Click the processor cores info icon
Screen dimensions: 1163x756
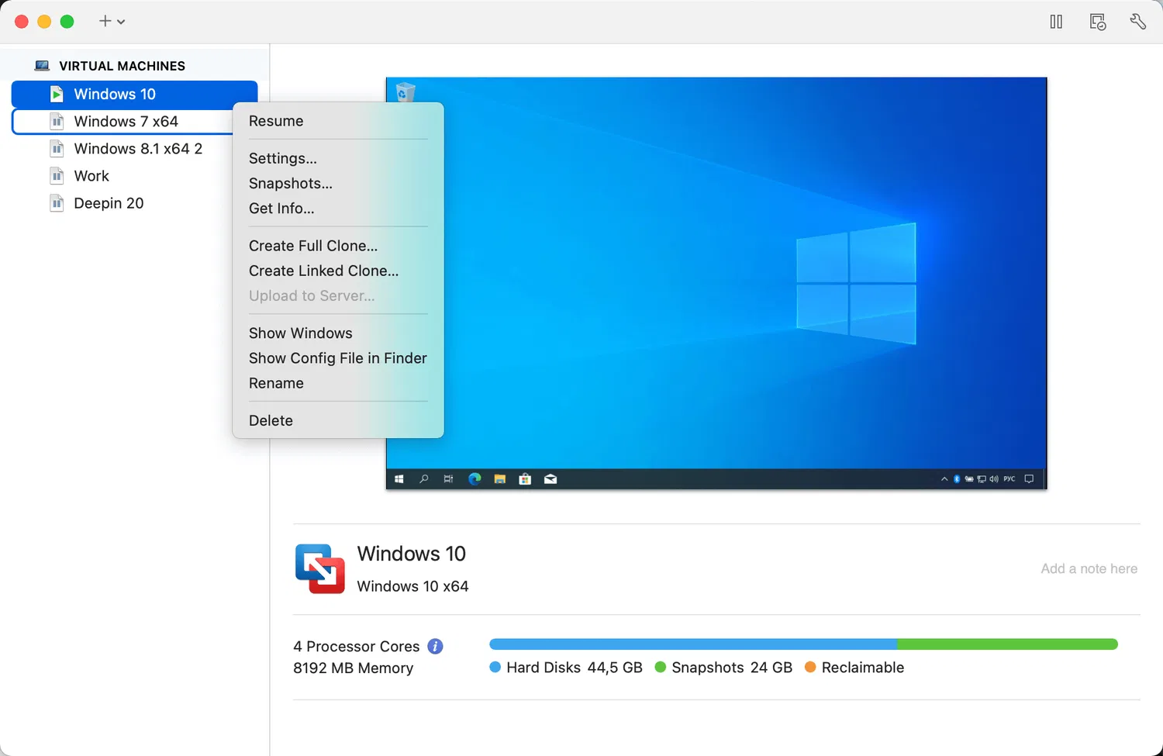coord(435,646)
